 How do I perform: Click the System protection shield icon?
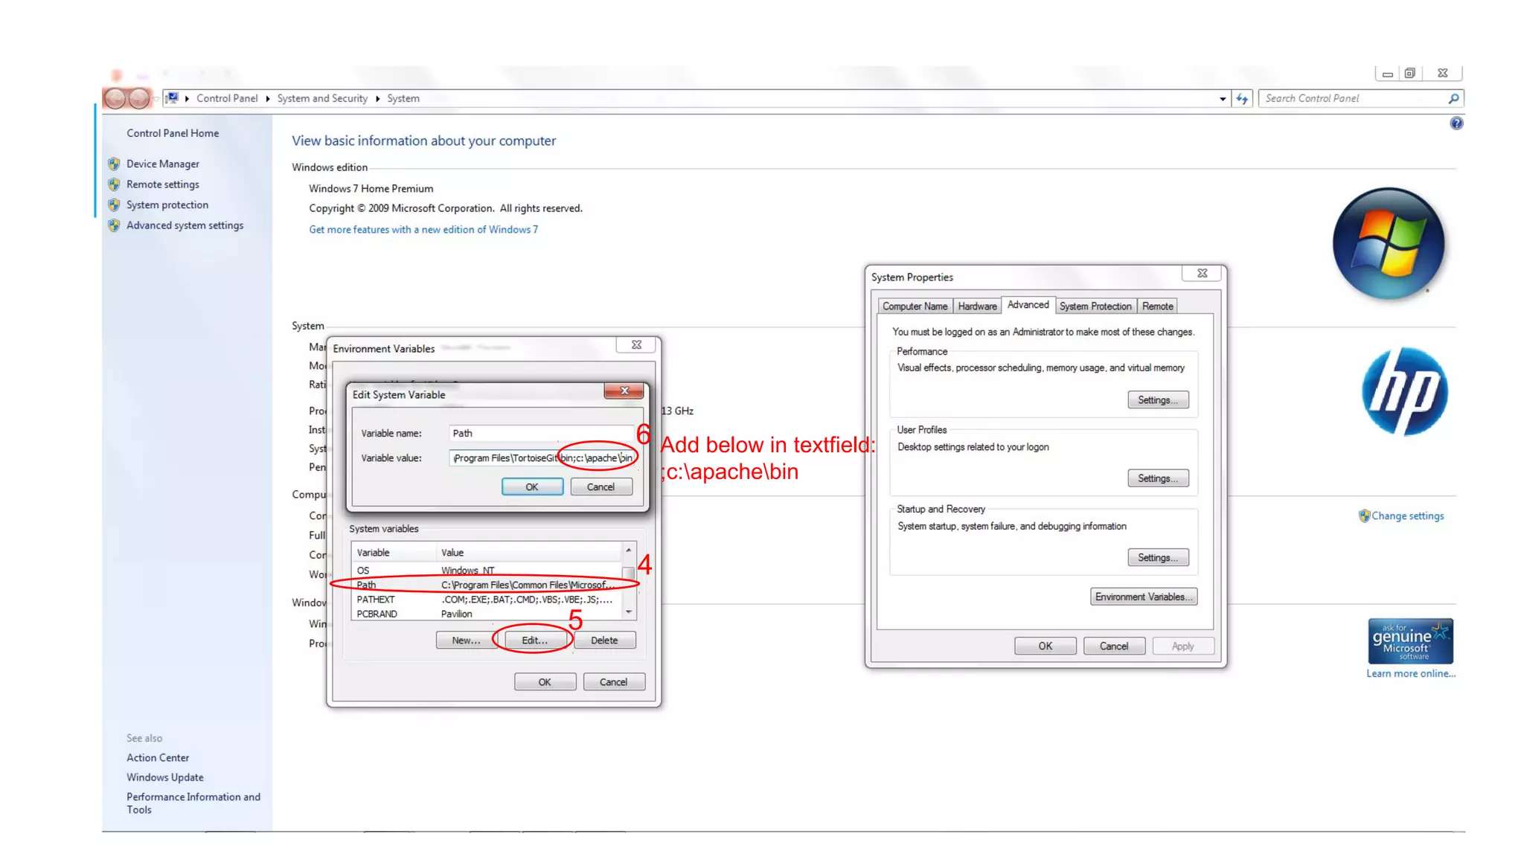(114, 205)
